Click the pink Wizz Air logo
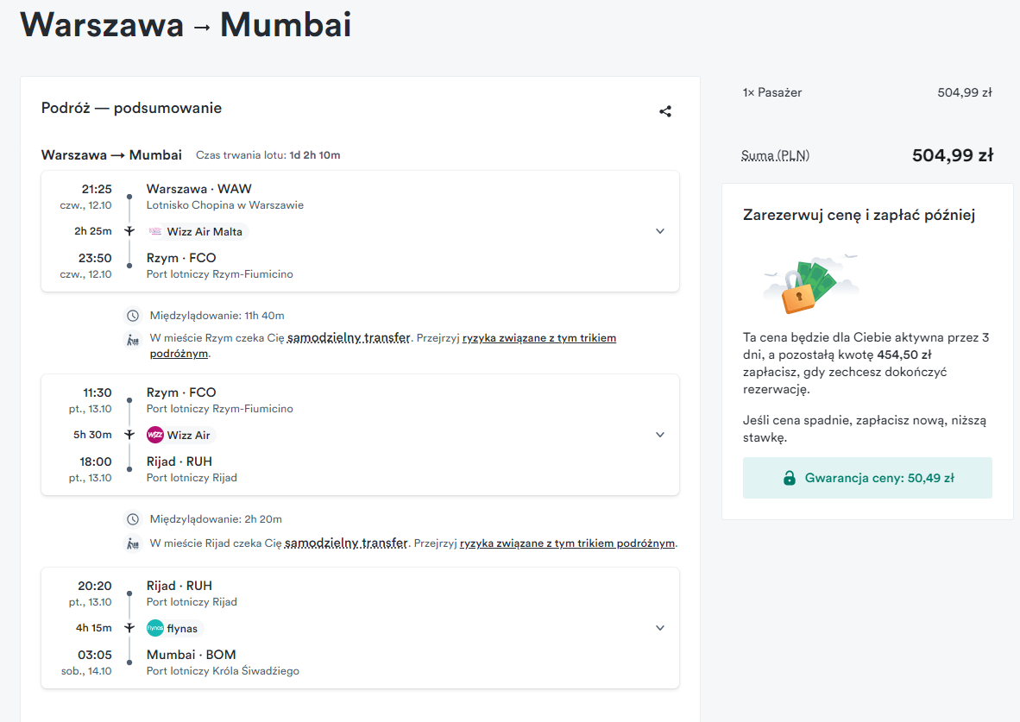Image resolution: width=1020 pixels, height=722 pixels. (x=154, y=435)
